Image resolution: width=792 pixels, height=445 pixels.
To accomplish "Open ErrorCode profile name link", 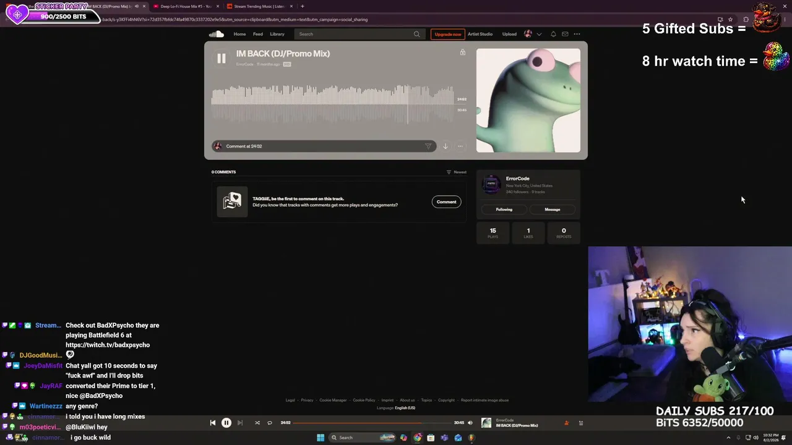I will 518,179.
